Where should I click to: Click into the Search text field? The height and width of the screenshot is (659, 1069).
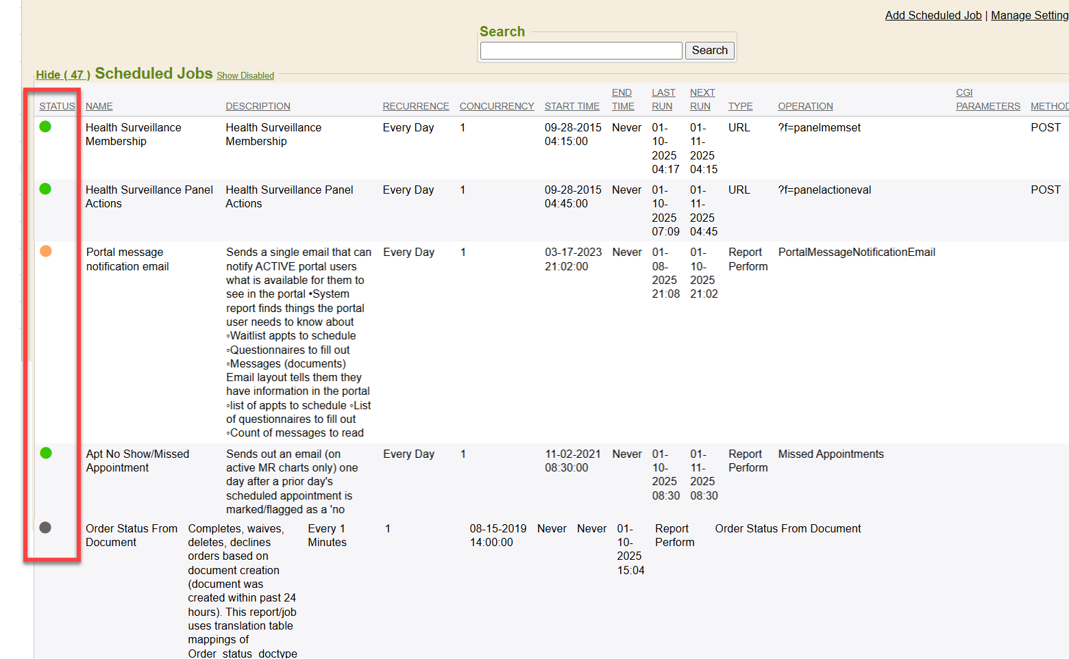click(x=580, y=51)
